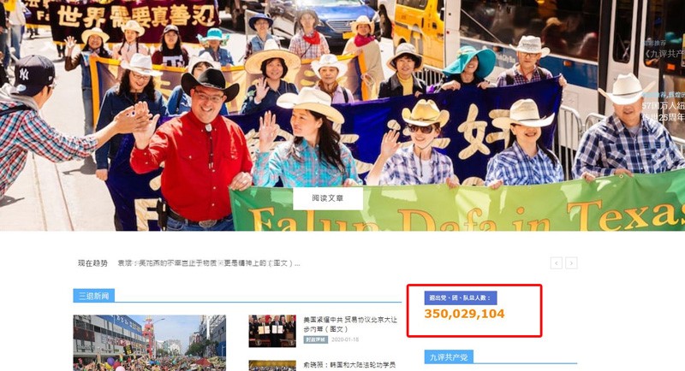
Task: Open article 韩国和大陆法轮功学员
Action: pyautogui.click(x=349, y=364)
